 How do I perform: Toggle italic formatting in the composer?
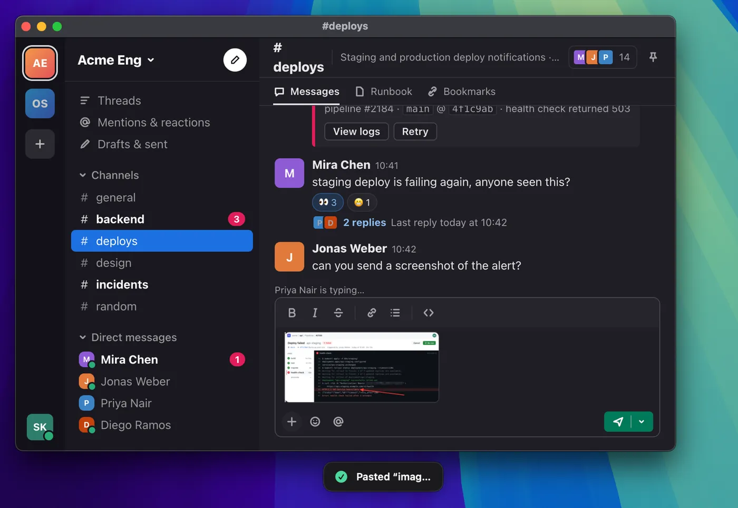point(315,313)
